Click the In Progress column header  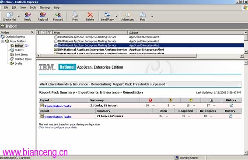[208, 111]
